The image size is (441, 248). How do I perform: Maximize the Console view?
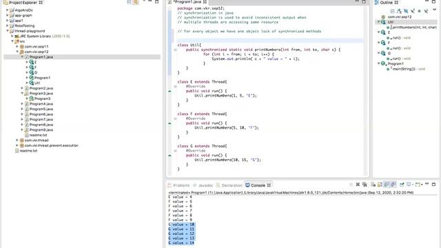click(x=433, y=184)
